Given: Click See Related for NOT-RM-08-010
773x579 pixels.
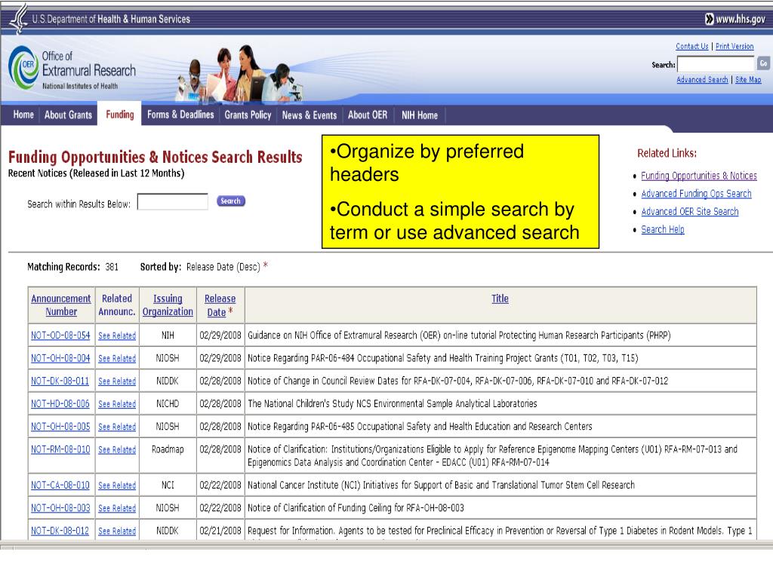Looking at the screenshot, I should (117, 449).
